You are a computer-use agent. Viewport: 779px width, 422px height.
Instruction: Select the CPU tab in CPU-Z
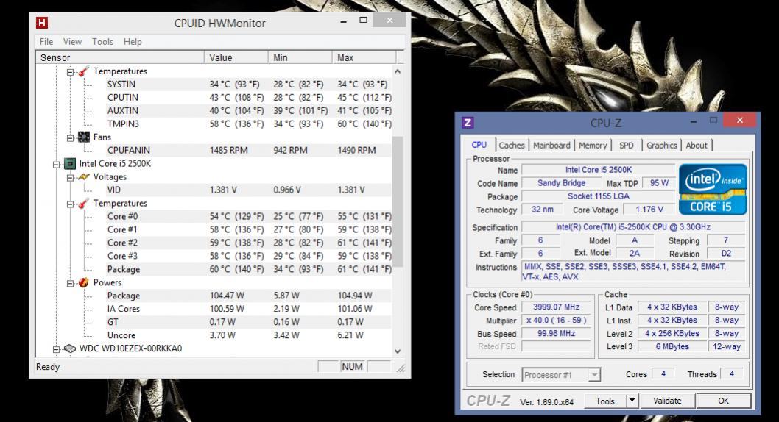[x=479, y=144]
